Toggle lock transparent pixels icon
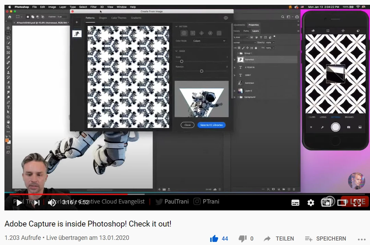The width and height of the screenshot is (370, 245). pos(239,48)
